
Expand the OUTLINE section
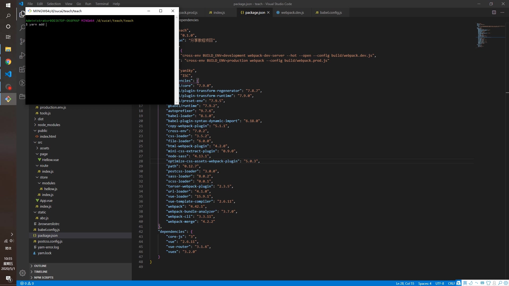(40, 266)
